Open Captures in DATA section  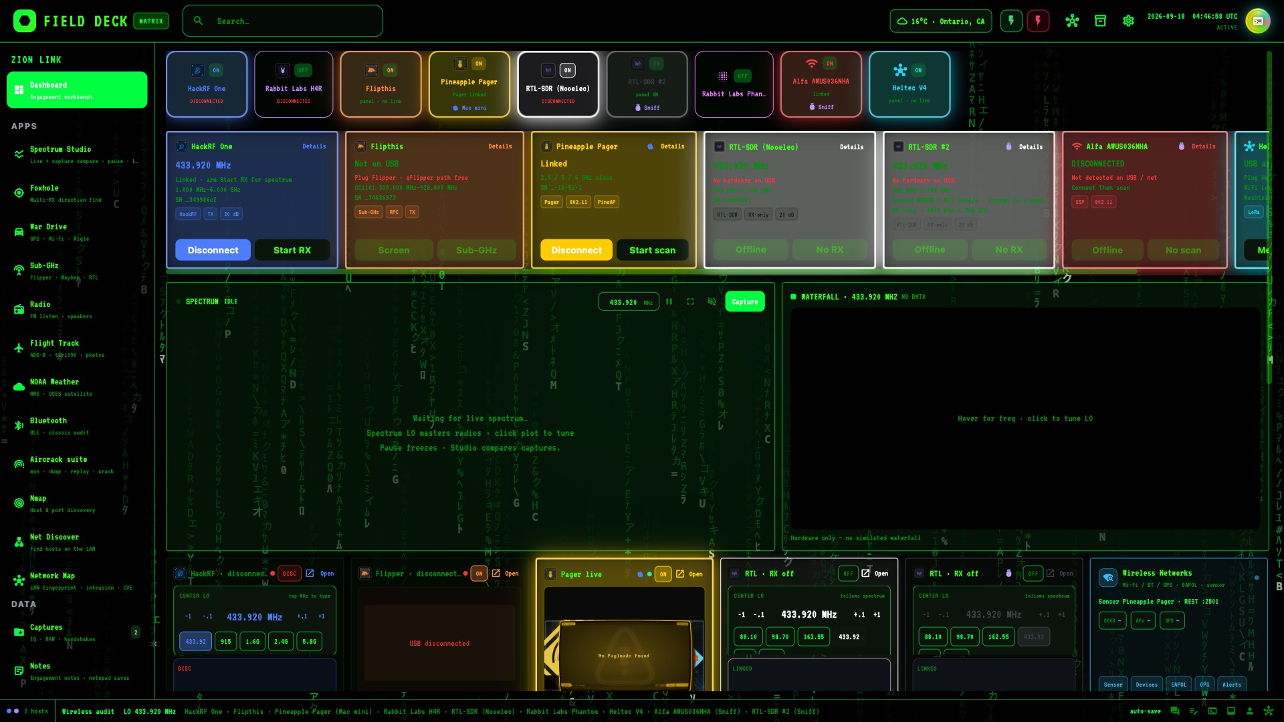[x=77, y=632]
